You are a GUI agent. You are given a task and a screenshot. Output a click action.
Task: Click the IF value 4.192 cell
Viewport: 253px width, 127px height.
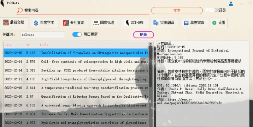point(31,79)
